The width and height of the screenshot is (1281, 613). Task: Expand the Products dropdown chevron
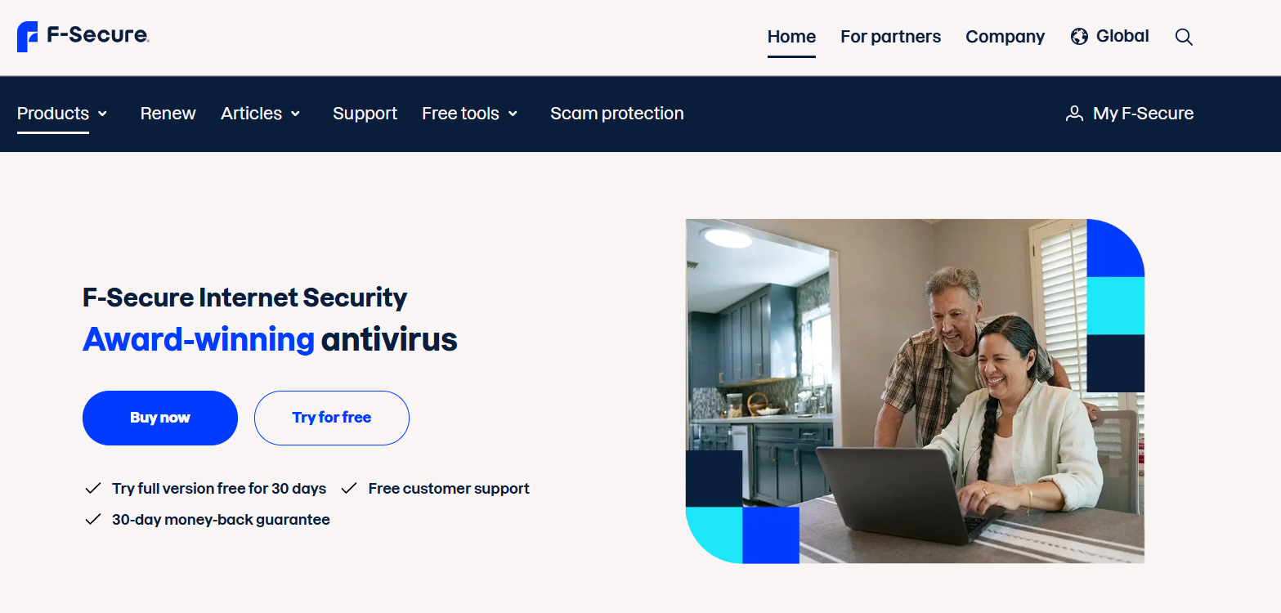(102, 114)
